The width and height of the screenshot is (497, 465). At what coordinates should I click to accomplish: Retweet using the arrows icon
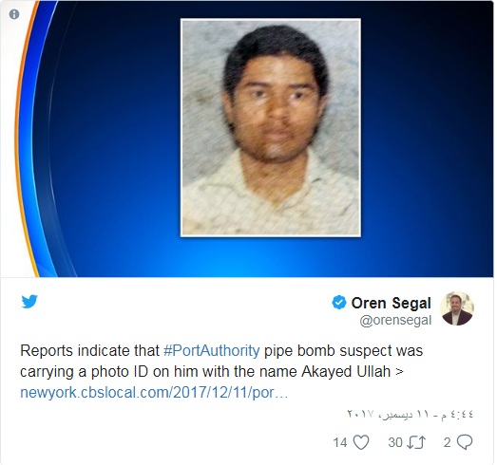click(x=415, y=442)
